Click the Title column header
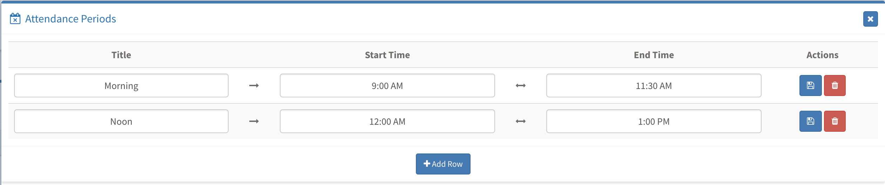 [121, 55]
